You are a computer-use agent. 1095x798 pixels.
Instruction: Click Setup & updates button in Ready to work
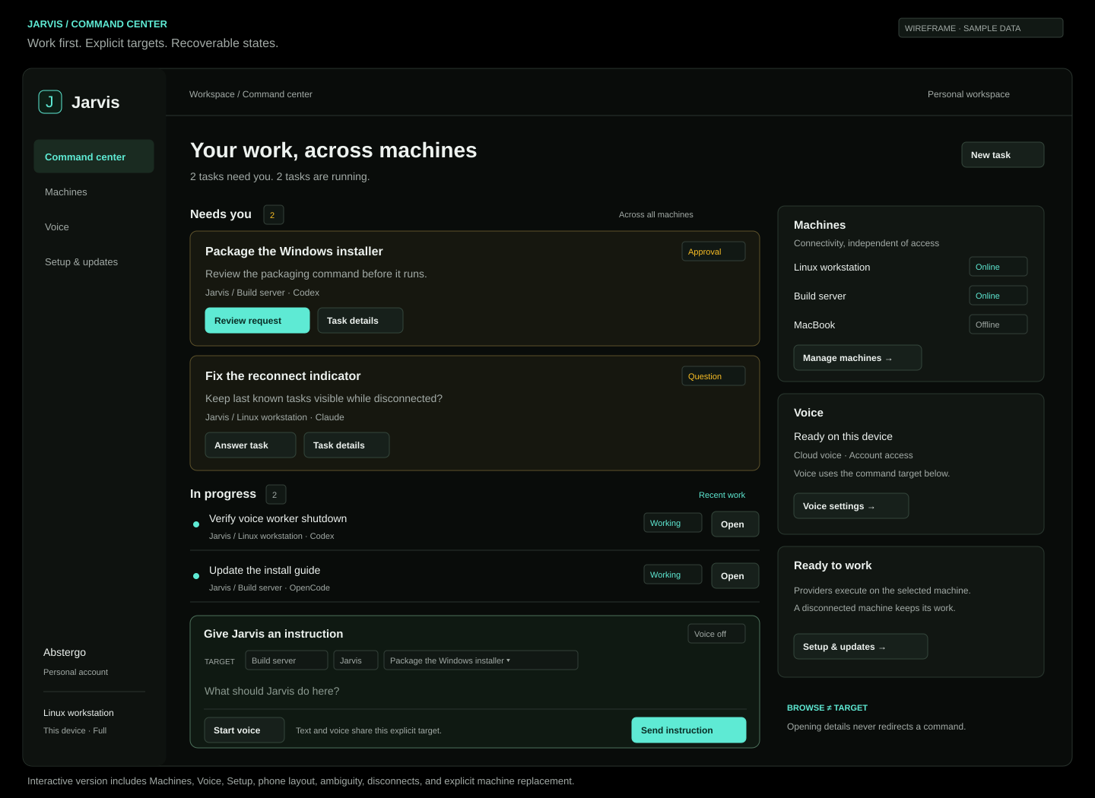tap(860, 646)
